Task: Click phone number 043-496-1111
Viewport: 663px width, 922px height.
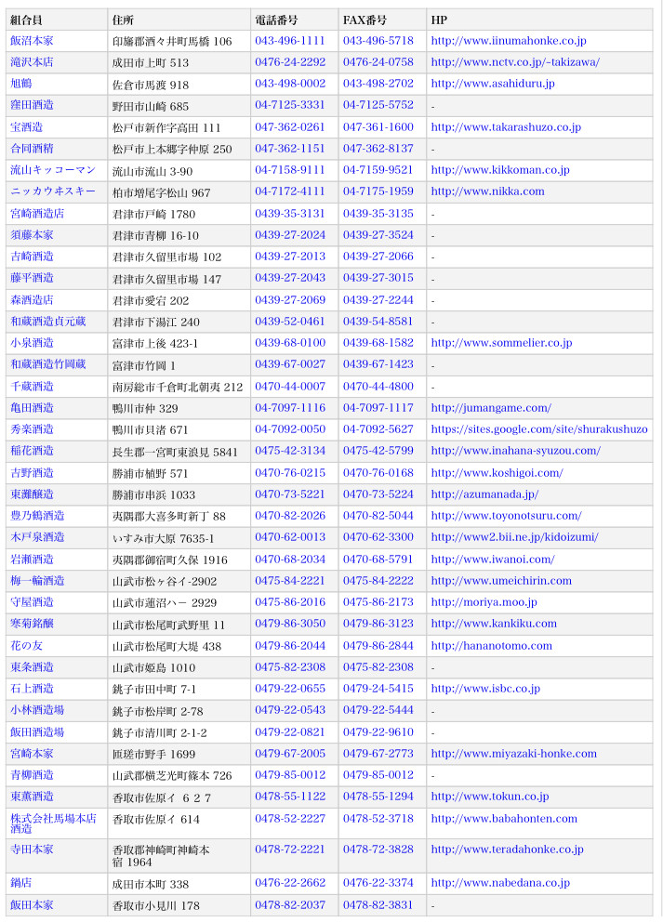Action: (x=289, y=41)
